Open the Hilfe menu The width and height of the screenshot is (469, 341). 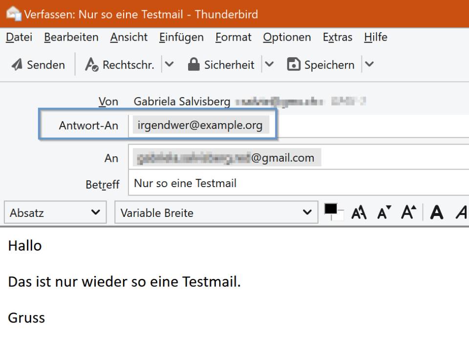[376, 37]
